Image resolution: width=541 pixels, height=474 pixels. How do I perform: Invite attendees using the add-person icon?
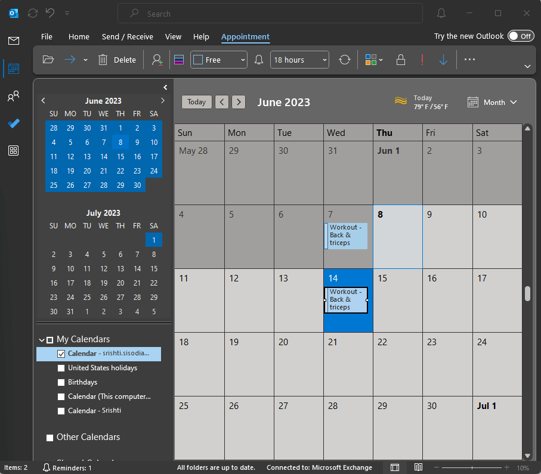pyautogui.click(x=156, y=60)
